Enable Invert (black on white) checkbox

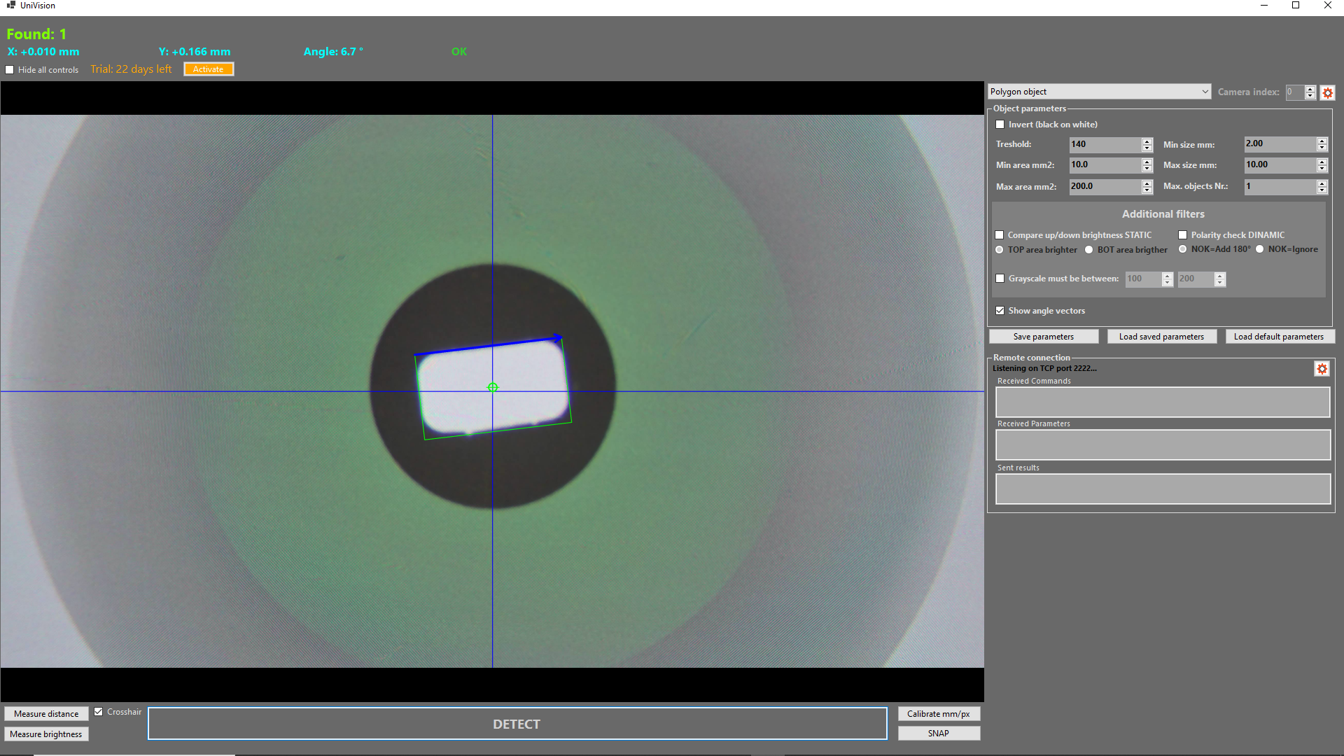(x=1000, y=125)
